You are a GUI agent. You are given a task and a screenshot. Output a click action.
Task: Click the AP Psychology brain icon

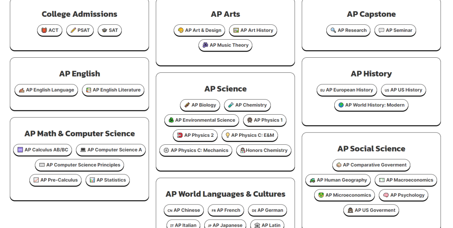[386, 195]
